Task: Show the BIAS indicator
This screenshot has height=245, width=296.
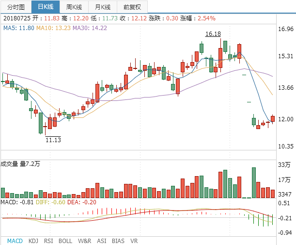Action: coord(118,241)
